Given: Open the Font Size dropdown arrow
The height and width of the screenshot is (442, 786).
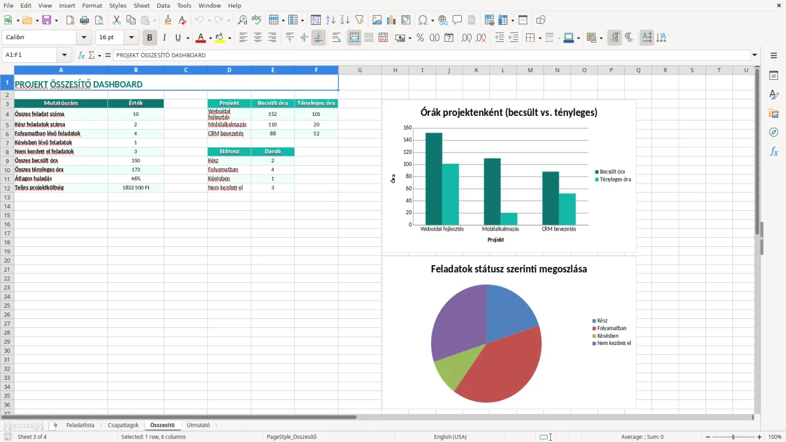Looking at the screenshot, I should tap(132, 38).
